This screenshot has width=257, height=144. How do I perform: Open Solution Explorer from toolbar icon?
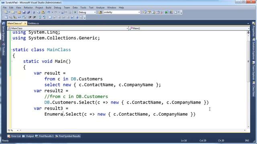click(145, 12)
